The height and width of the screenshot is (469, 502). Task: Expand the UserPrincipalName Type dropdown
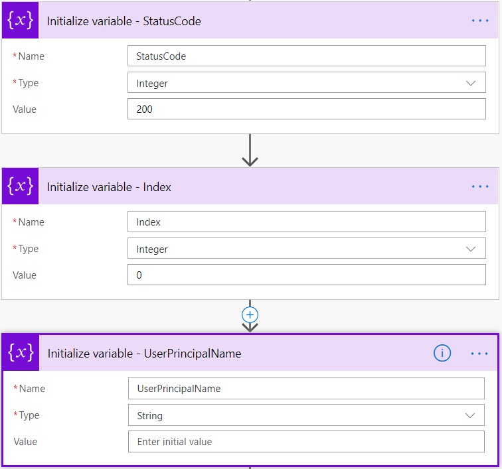pos(470,415)
